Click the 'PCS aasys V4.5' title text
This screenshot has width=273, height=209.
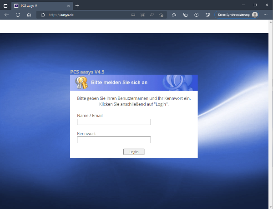[87, 72]
